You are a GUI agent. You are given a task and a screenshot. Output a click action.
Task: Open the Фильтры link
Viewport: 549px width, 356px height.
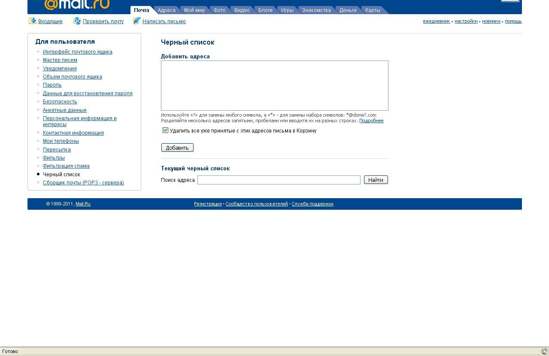pyautogui.click(x=54, y=158)
